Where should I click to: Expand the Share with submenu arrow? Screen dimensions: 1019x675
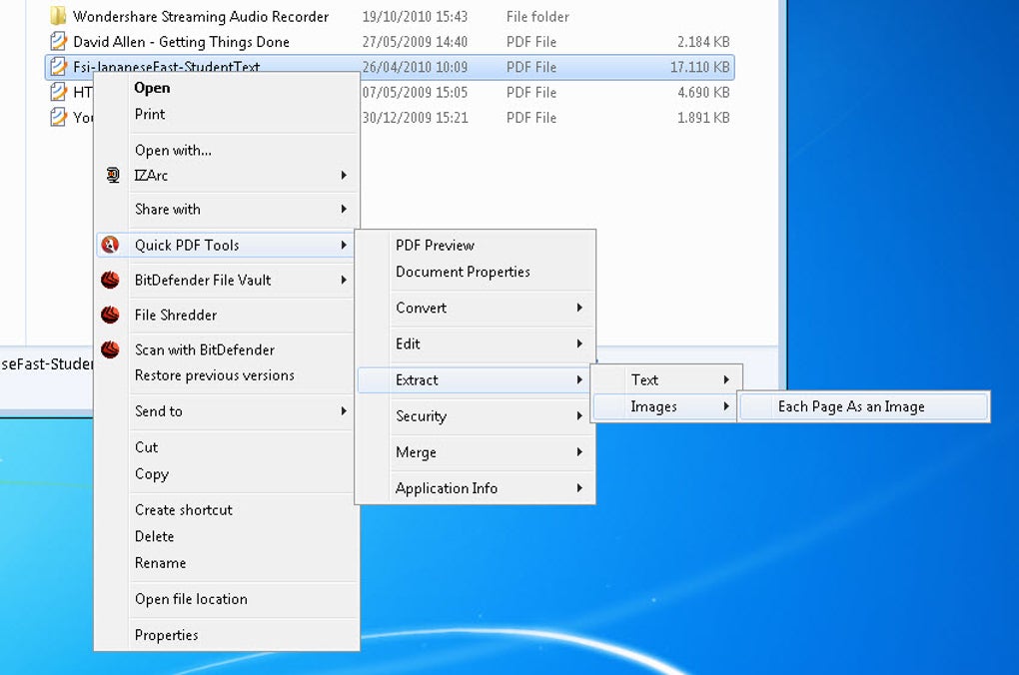pyautogui.click(x=344, y=209)
